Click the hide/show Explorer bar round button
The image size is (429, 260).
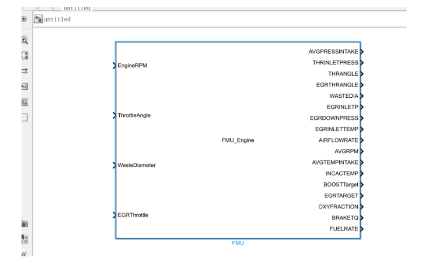pos(24,19)
